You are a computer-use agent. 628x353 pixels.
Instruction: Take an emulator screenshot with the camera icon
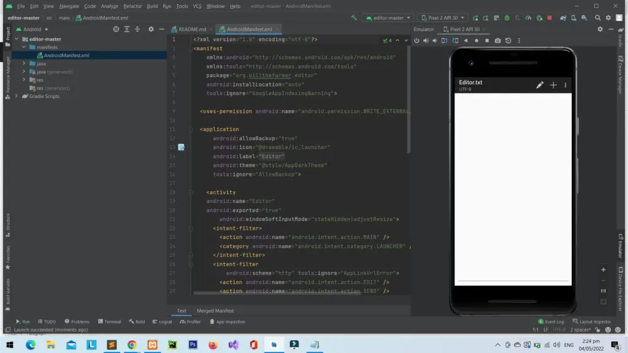[x=497, y=40]
